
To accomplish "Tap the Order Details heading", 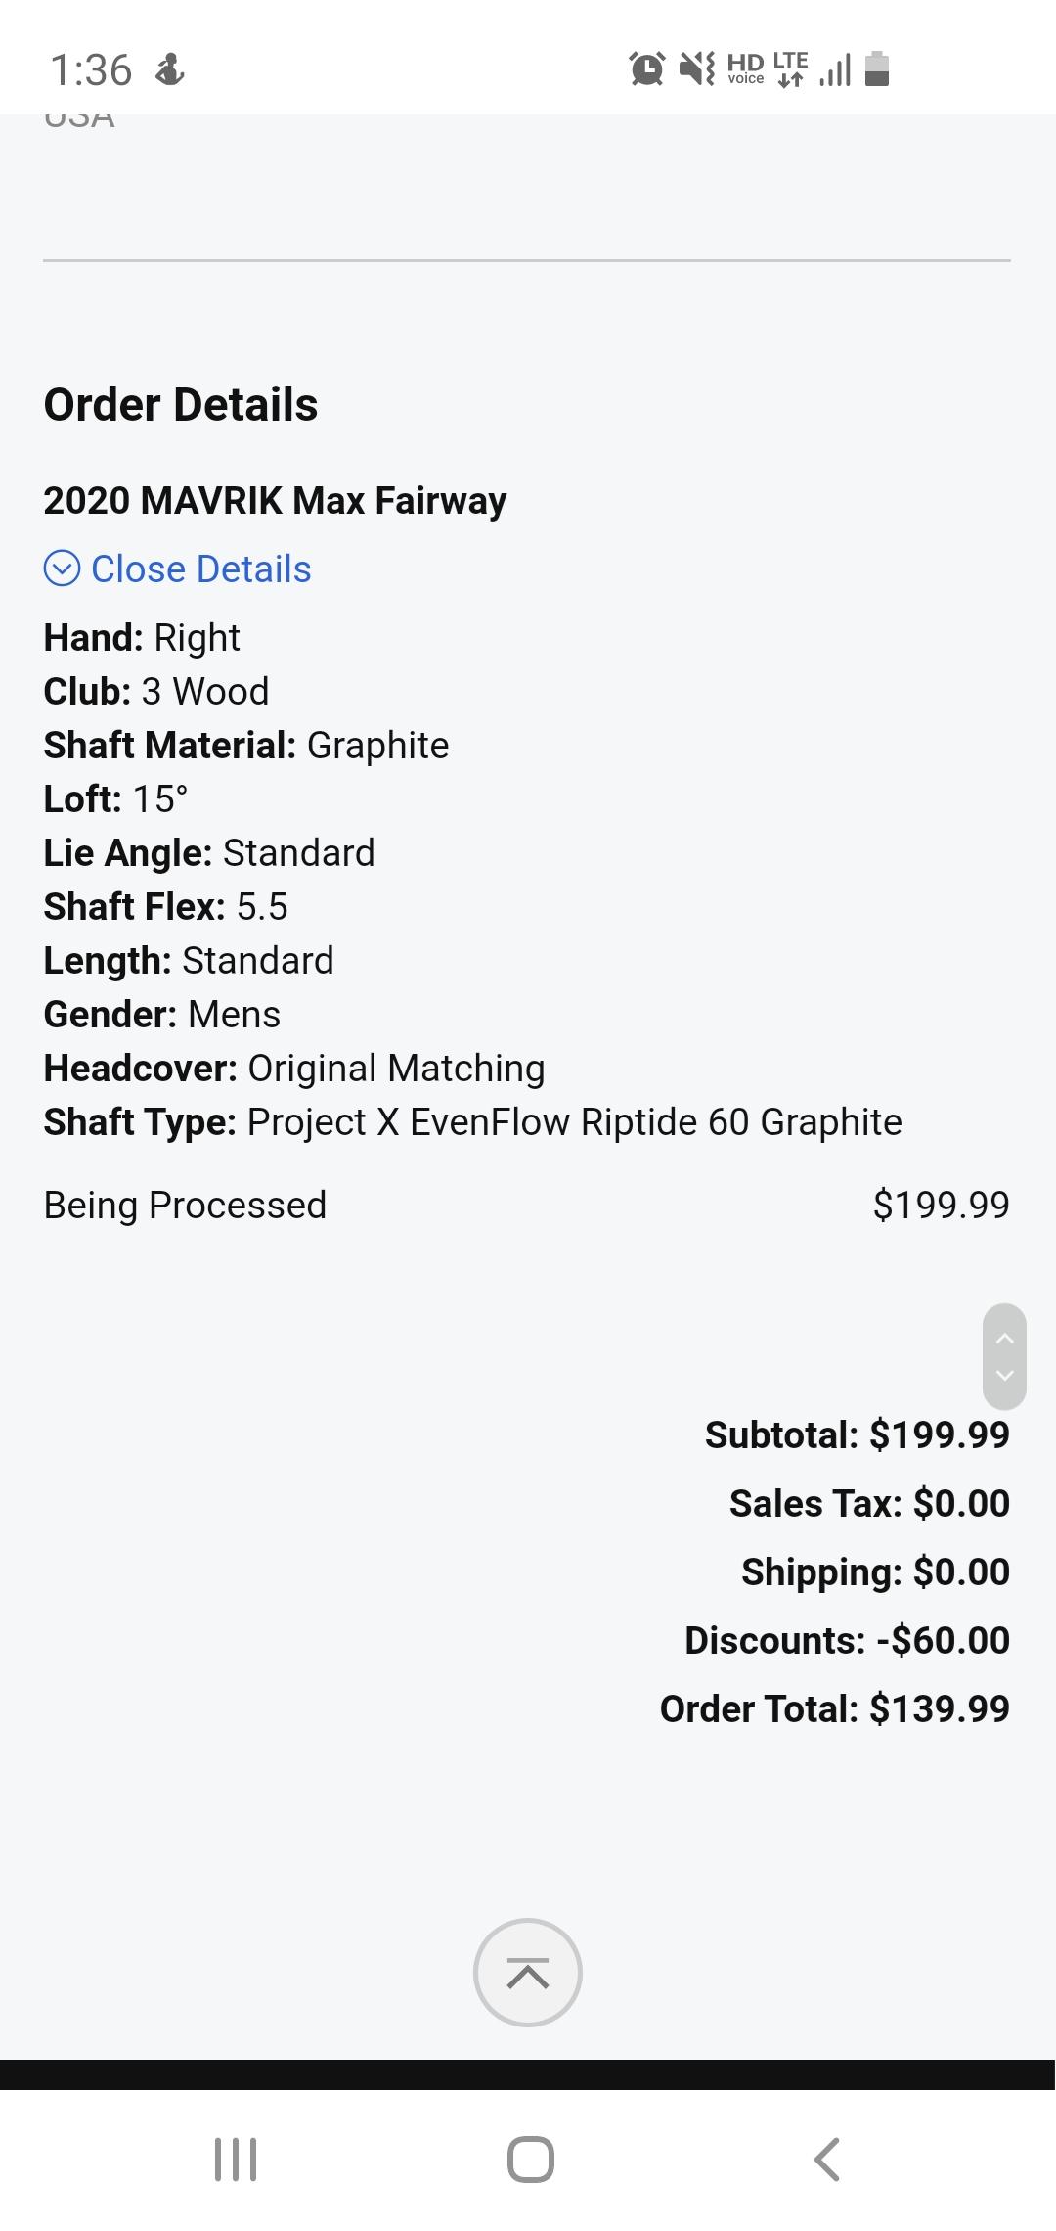I will pos(181,405).
